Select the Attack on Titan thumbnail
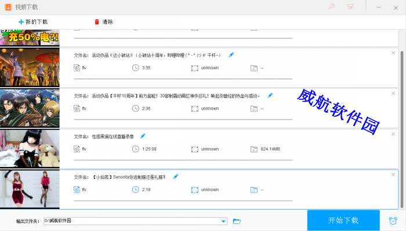This screenshot has width=406, height=231. [30, 109]
